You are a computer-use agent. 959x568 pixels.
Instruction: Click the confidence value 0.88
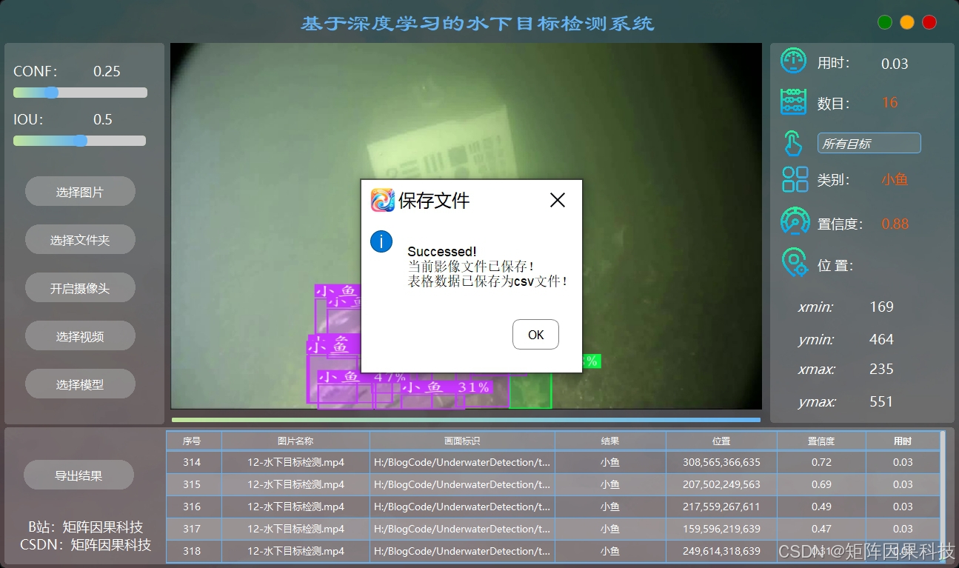895,224
